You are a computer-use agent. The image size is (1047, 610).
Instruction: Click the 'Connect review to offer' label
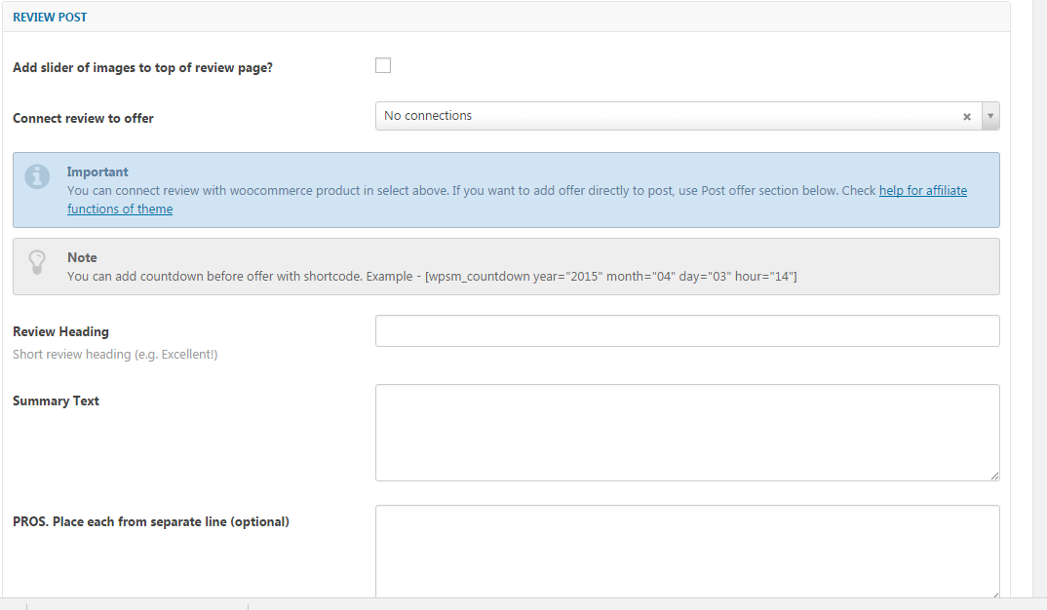point(83,118)
